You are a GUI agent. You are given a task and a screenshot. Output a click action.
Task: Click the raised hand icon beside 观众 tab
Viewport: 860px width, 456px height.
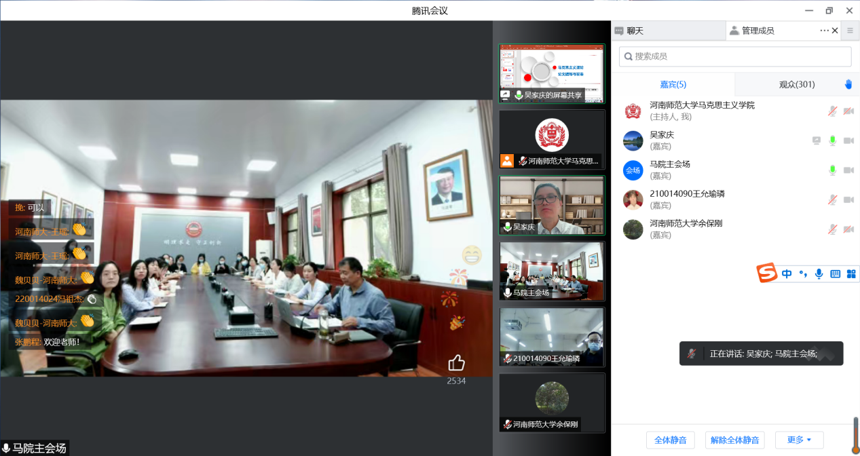tap(848, 85)
